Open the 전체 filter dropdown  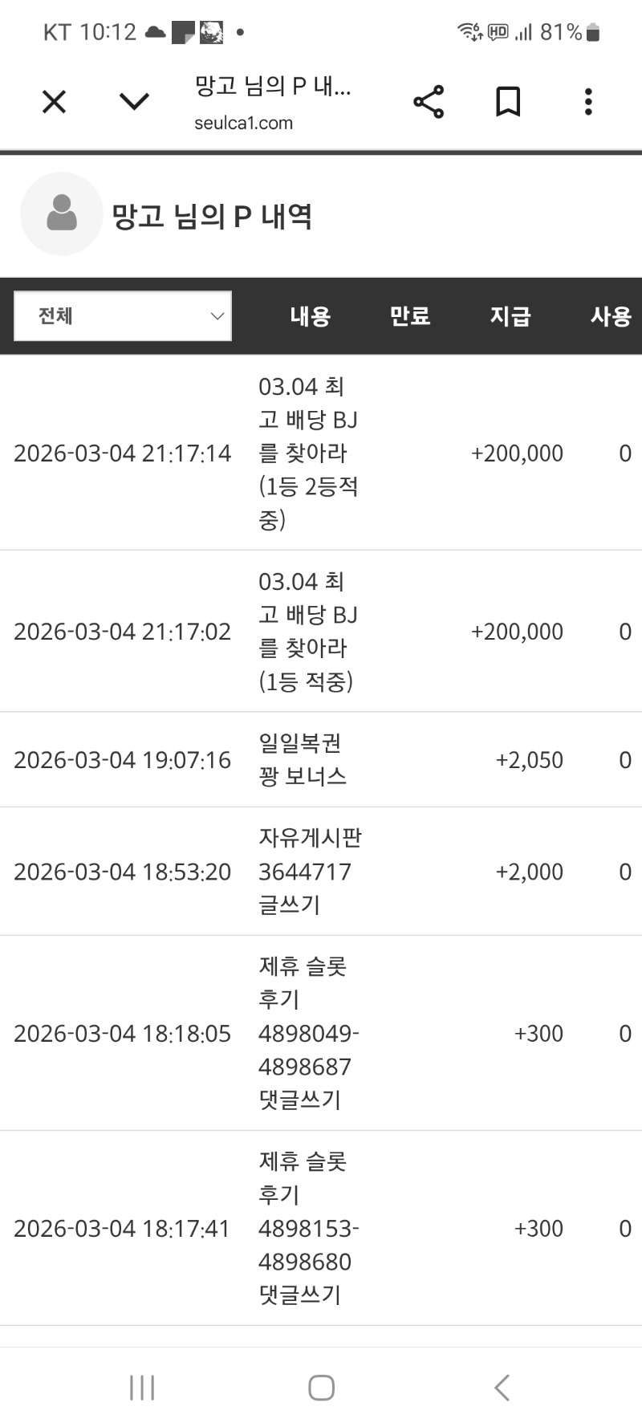pos(123,316)
